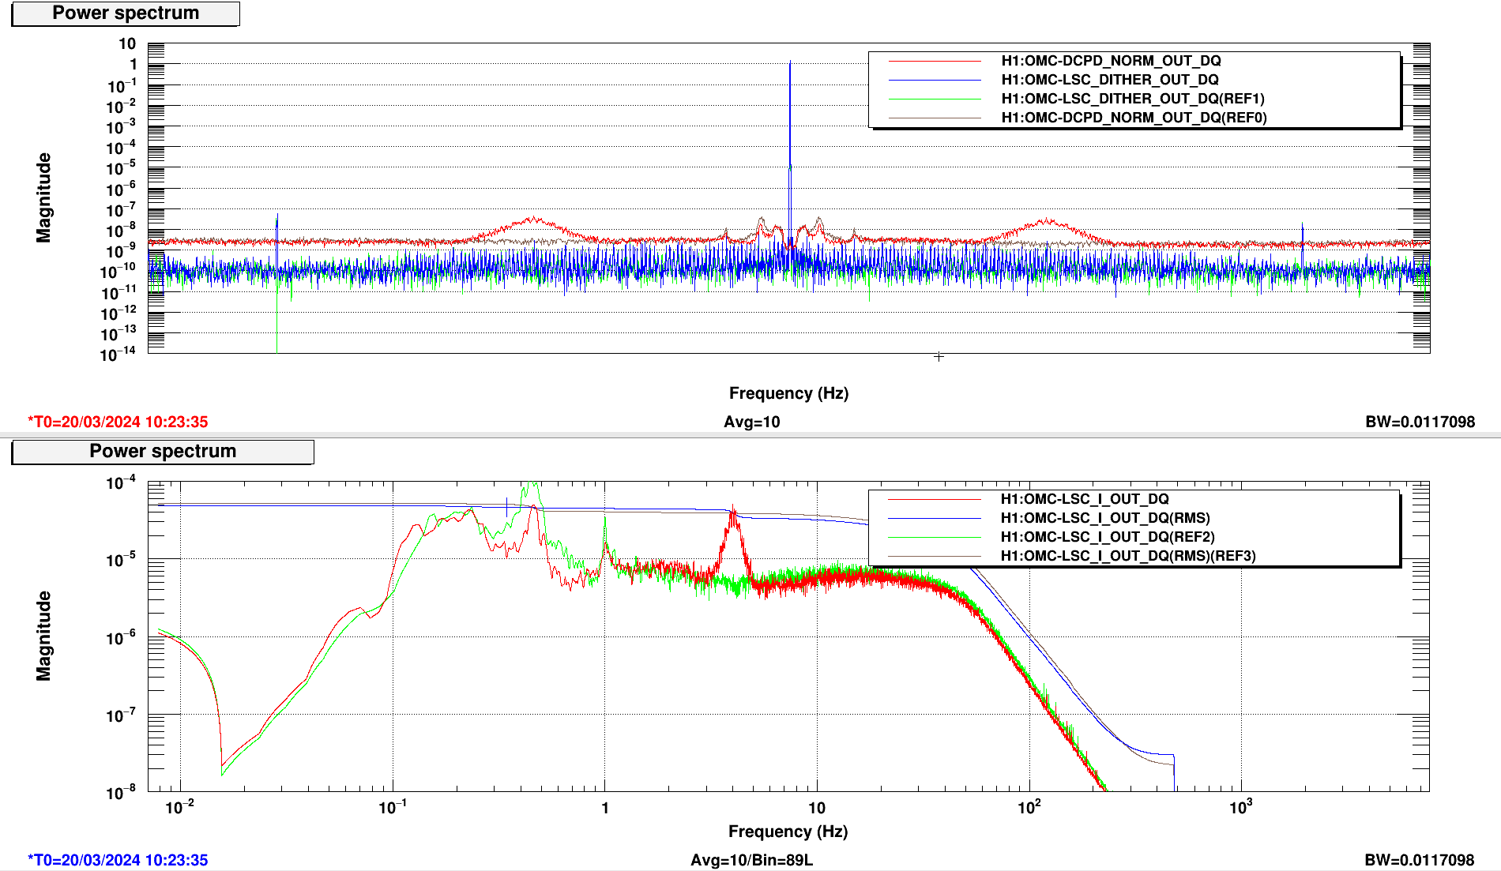Click the Avg=10/Bin=89L label

[751, 860]
